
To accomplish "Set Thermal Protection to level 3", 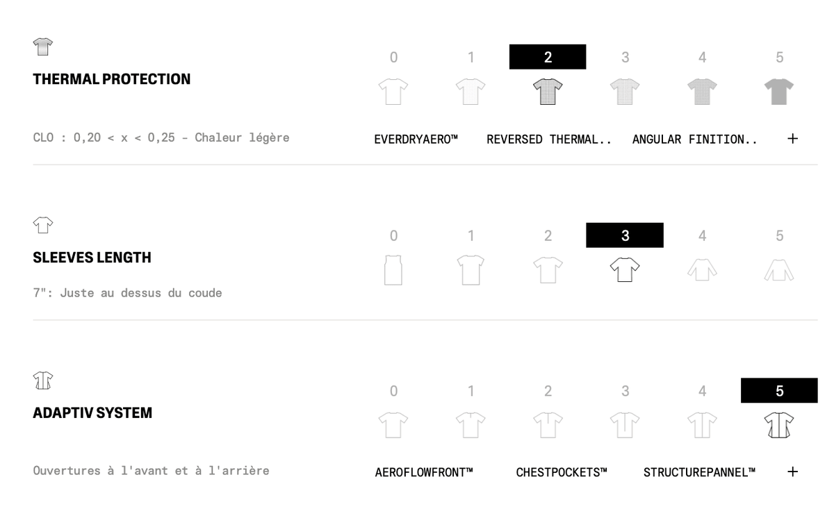I will tap(625, 58).
